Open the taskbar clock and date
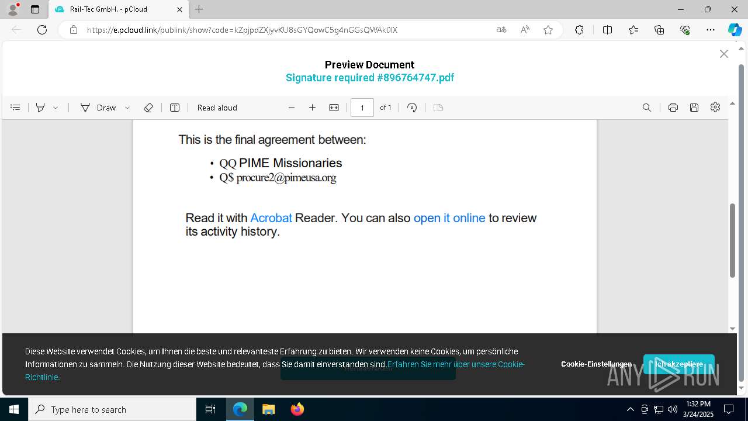Screen dimensions: 748x421 [698, 409]
